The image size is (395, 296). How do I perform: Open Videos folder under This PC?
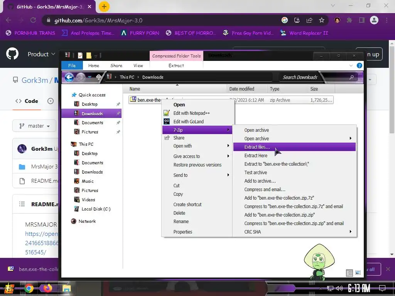click(x=88, y=200)
